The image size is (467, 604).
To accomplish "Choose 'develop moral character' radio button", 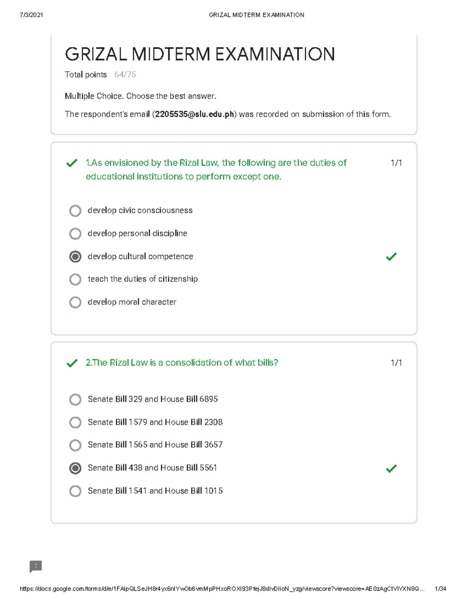I will coord(75,302).
